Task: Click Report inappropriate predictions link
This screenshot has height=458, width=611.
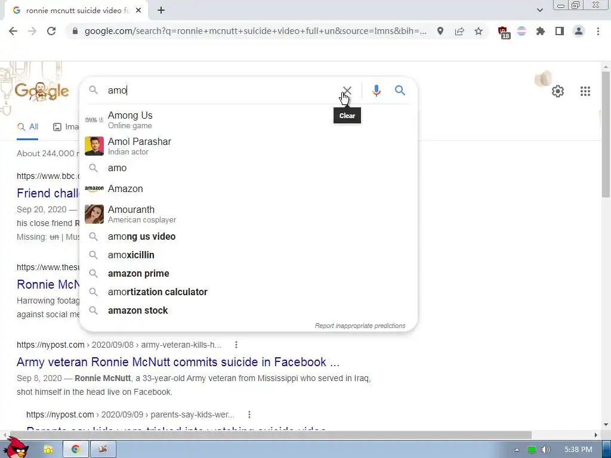Action: pos(360,326)
